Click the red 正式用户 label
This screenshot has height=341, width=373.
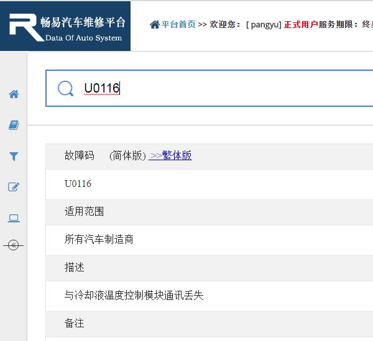point(301,24)
